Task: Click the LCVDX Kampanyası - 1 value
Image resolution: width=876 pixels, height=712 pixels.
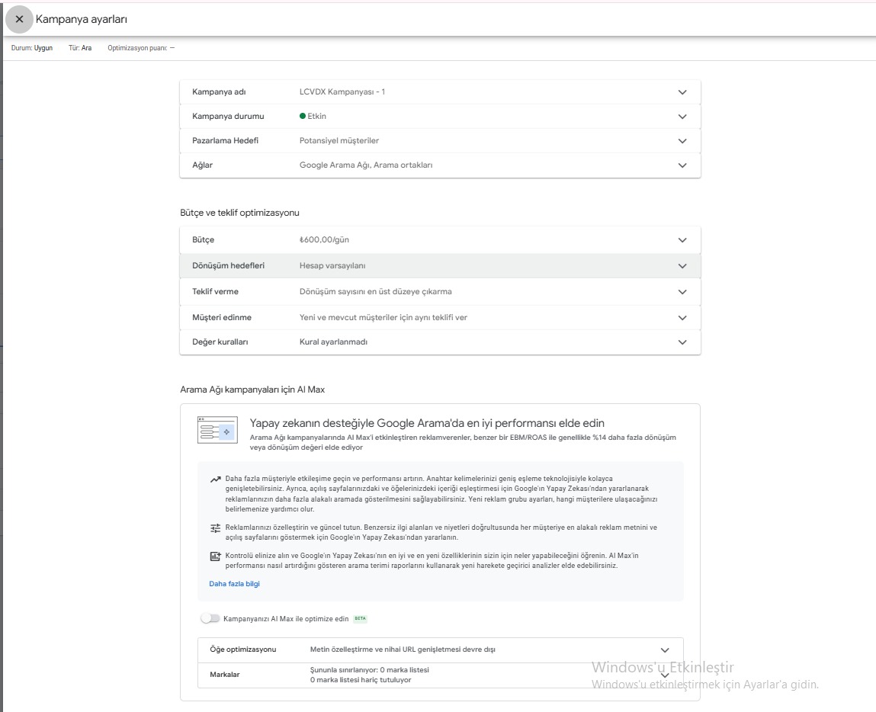Action: point(342,91)
